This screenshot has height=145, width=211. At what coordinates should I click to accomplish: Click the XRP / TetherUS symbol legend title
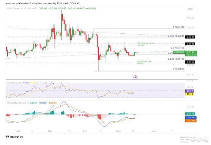[x=22, y=8]
